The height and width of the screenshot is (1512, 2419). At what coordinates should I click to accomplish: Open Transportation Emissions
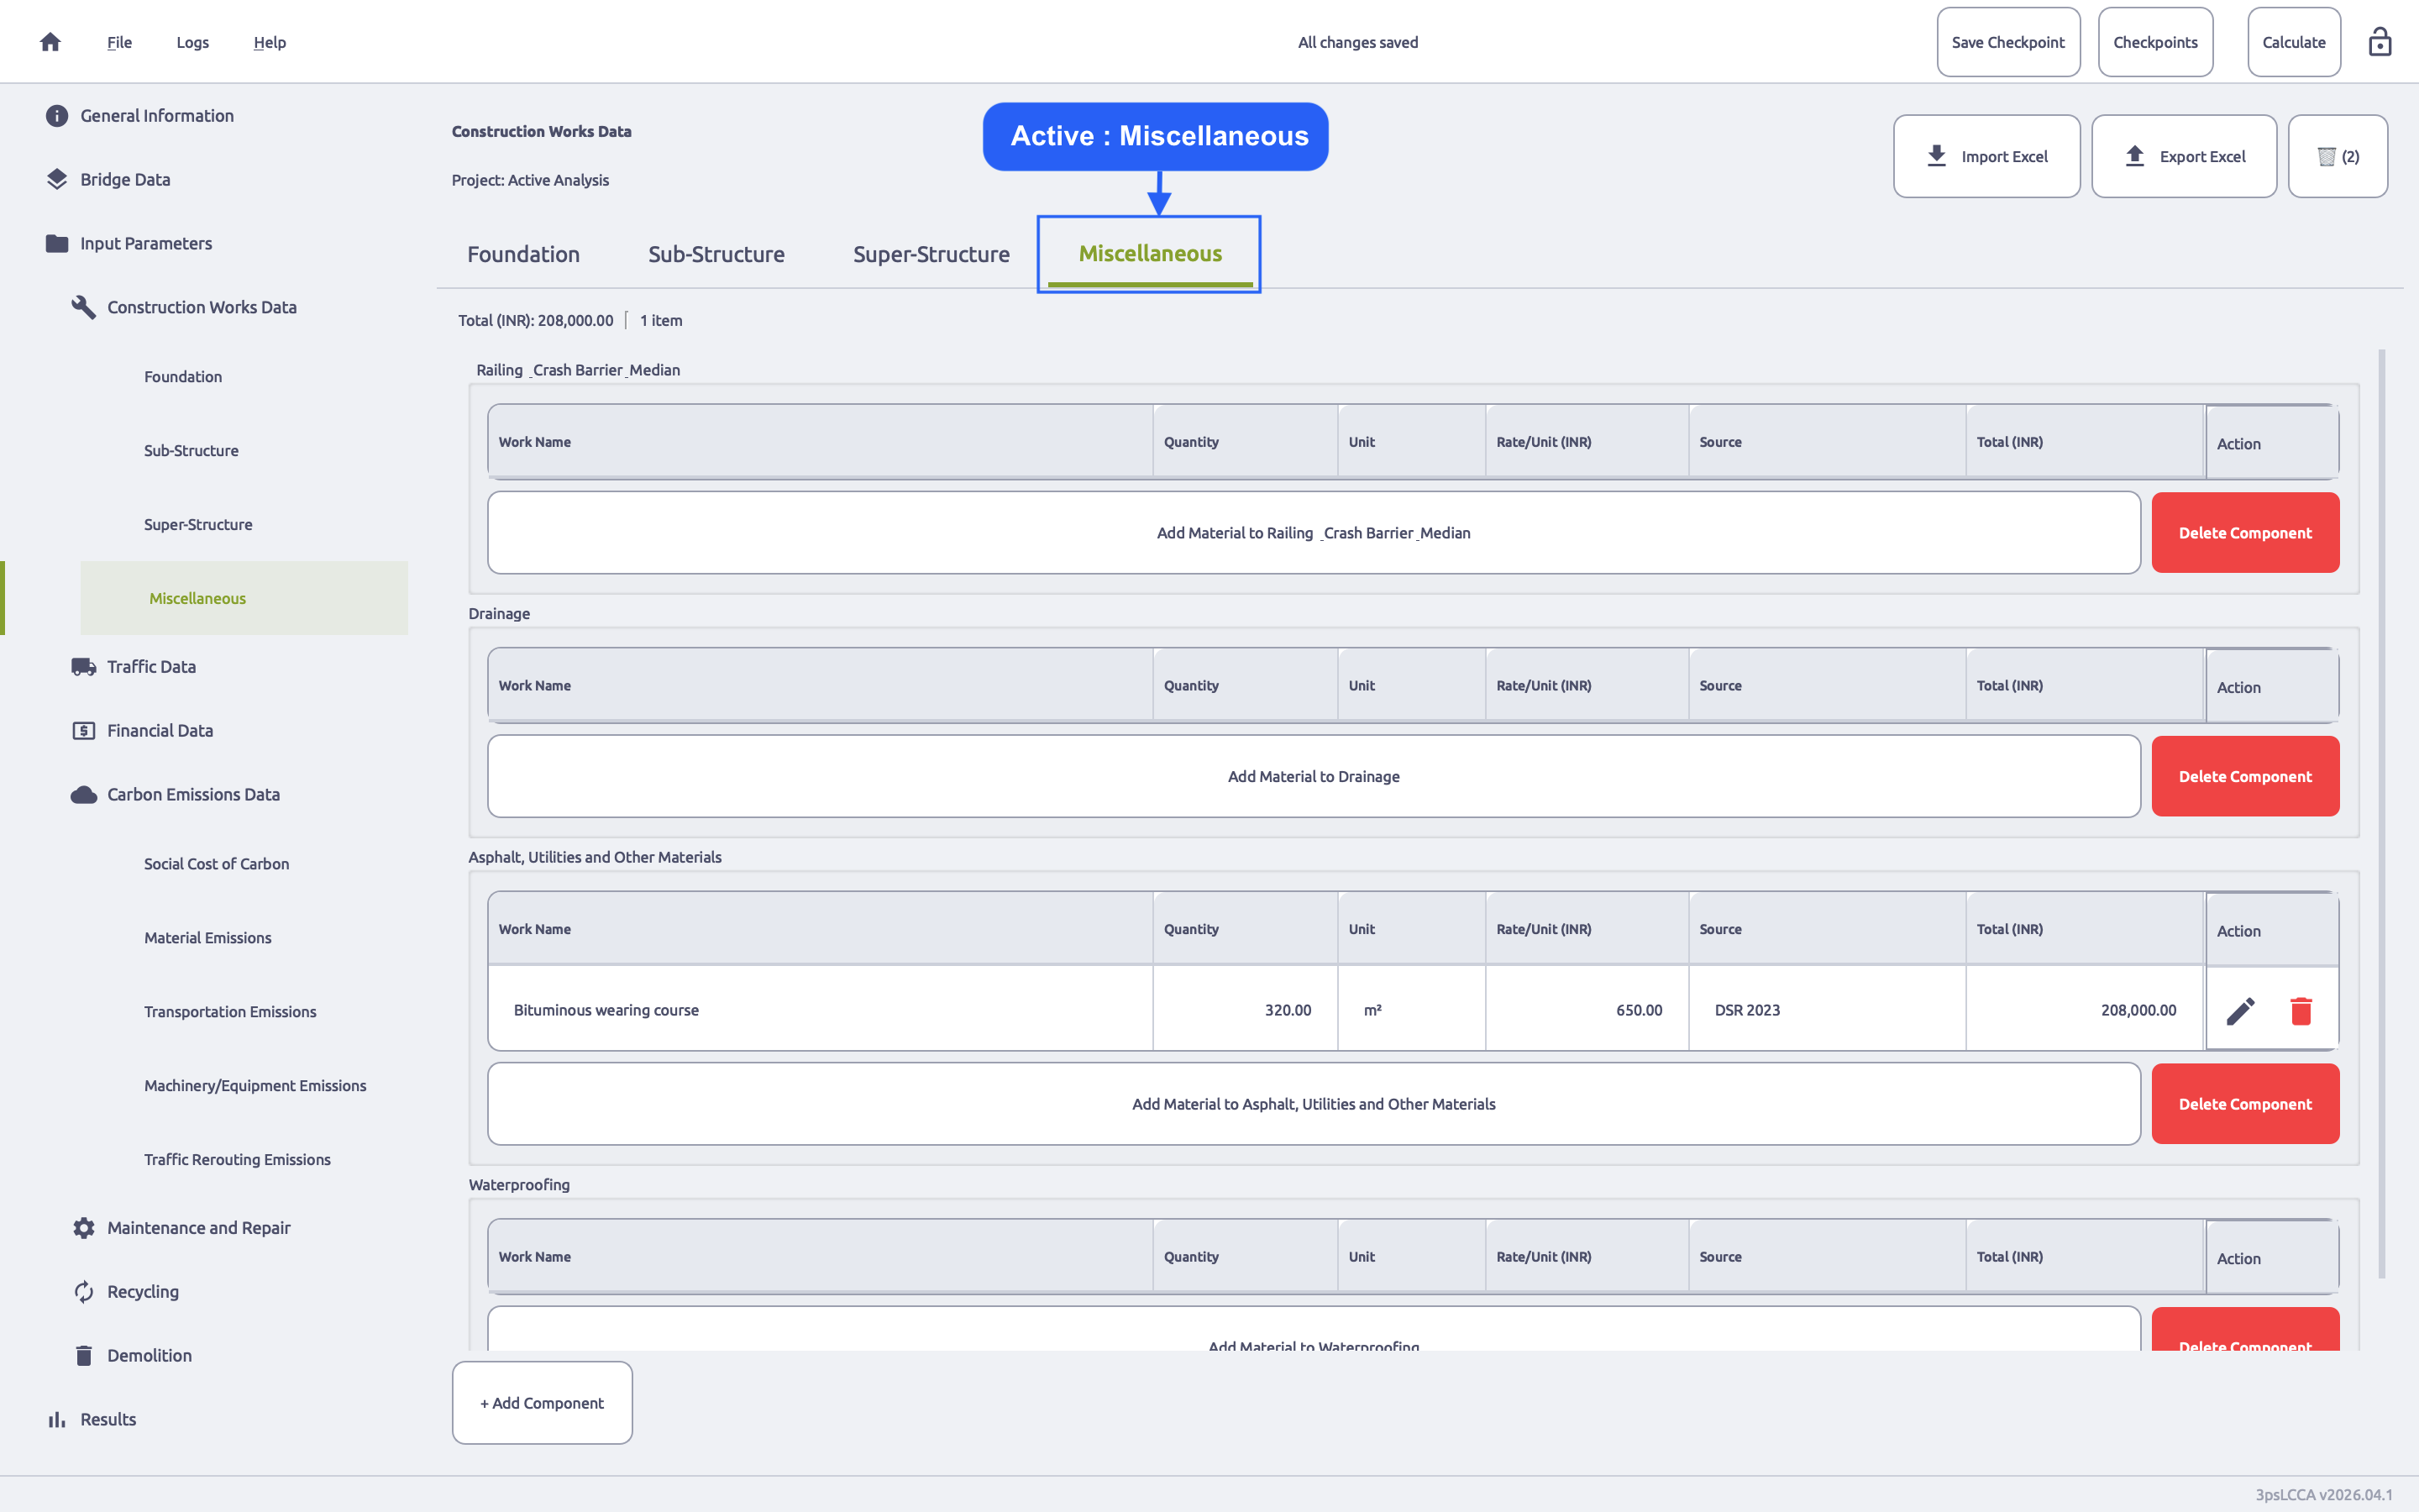(230, 1012)
